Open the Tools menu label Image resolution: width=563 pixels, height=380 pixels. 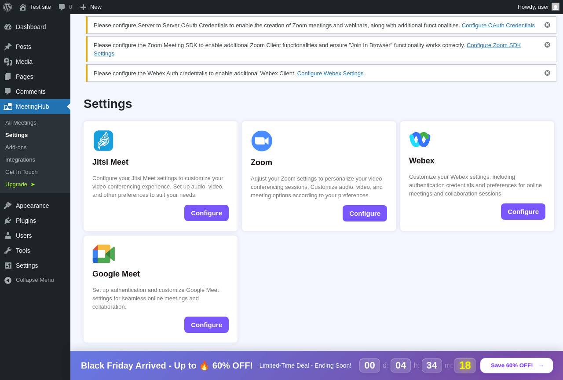coord(23,251)
